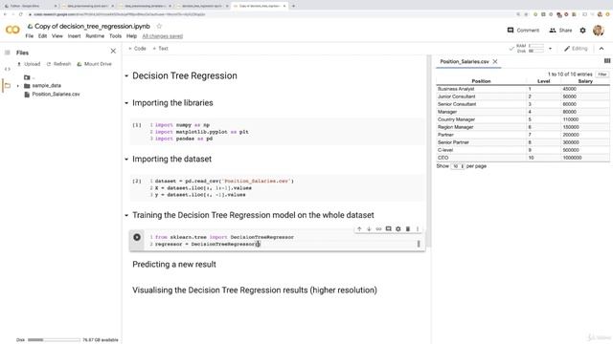Collapse the Decision Tree Regression section

click(x=126, y=75)
